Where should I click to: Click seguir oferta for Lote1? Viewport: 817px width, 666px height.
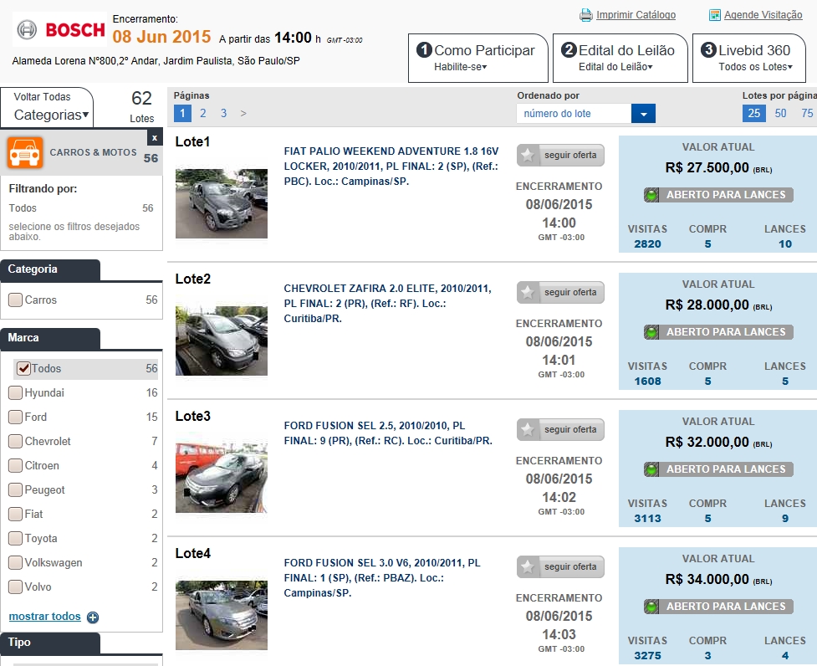[x=560, y=156]
